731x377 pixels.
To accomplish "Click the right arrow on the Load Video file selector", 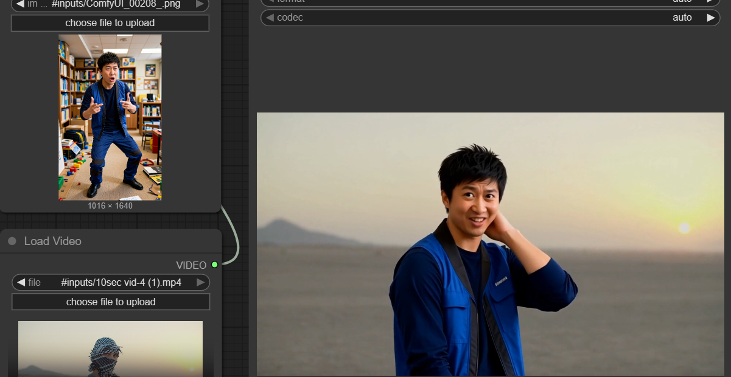I will pos(200,282).
